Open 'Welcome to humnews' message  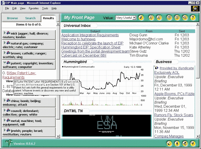pyautogui.click(x=78, y=39)
